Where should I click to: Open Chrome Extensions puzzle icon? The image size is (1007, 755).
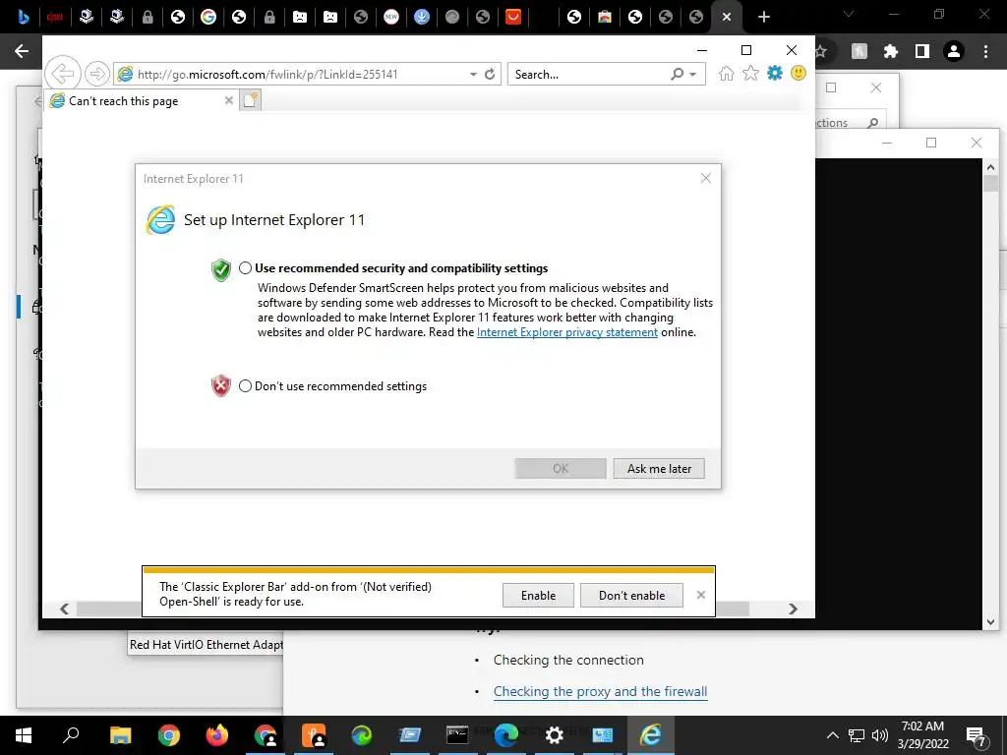coord(891,51)
